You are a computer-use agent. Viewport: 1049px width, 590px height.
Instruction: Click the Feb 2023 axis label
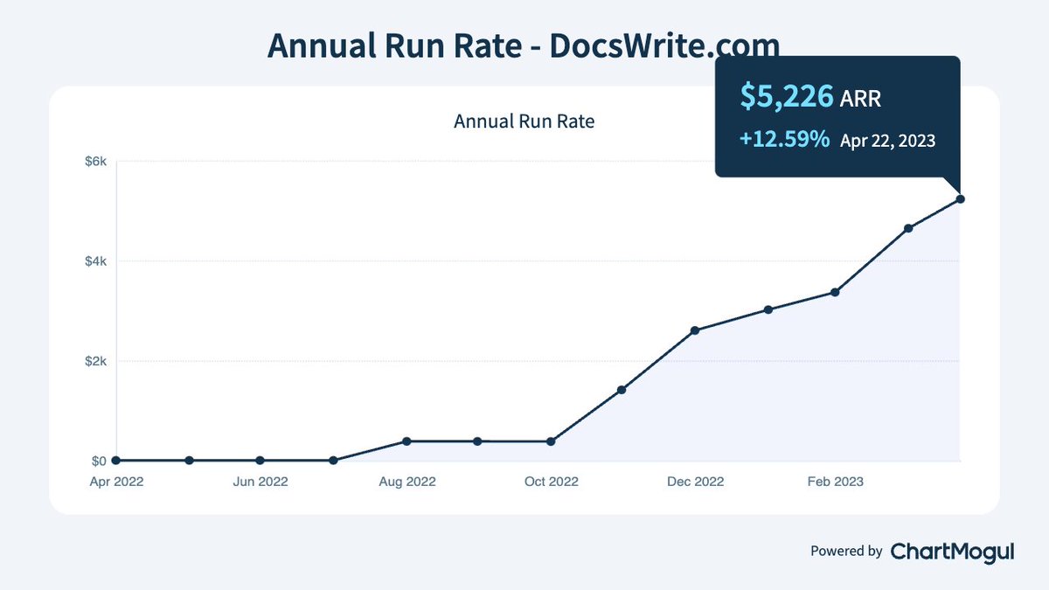836,481
